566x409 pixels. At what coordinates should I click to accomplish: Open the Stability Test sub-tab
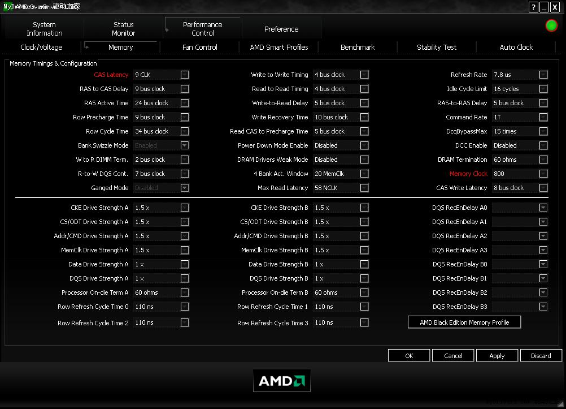coord(437,48)
